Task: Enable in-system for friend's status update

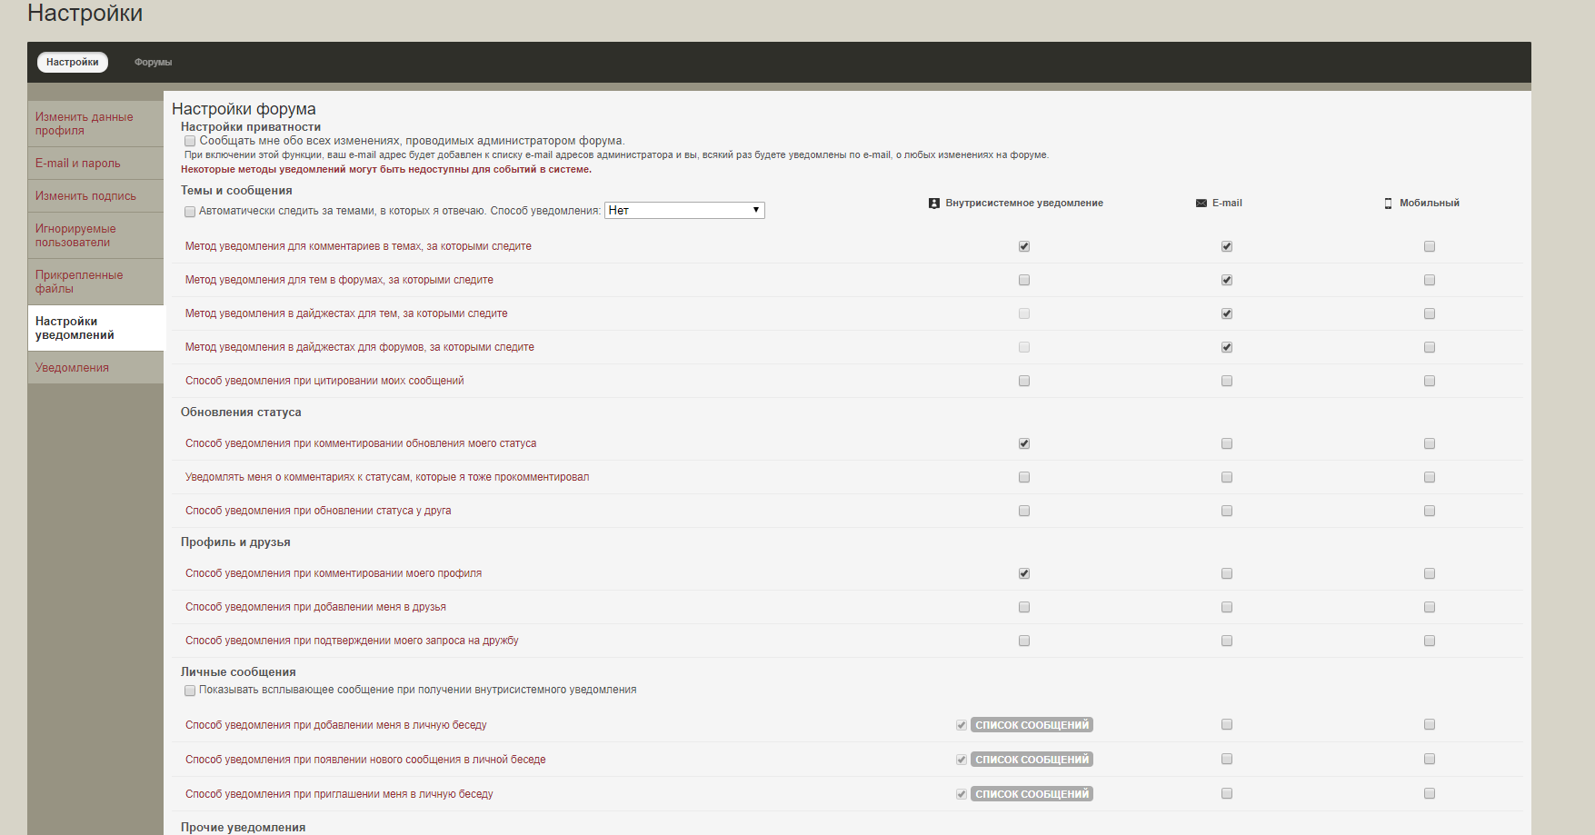Action: 1024,511
